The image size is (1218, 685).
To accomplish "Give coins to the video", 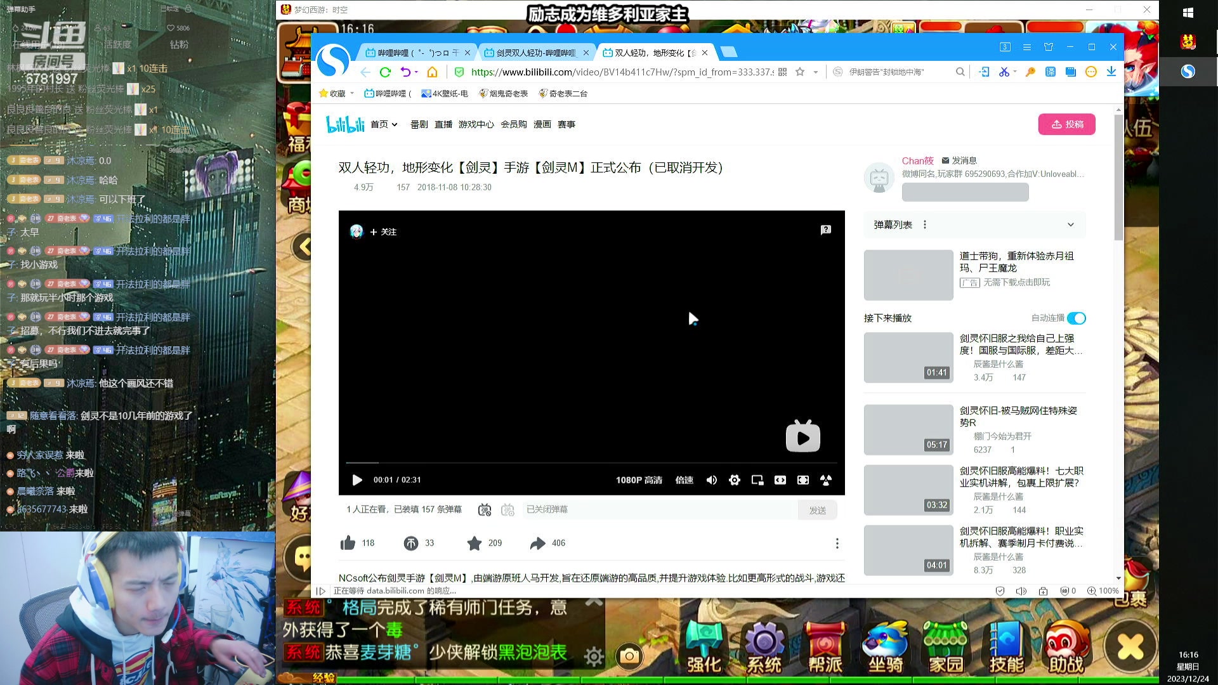I will [411, 543].
